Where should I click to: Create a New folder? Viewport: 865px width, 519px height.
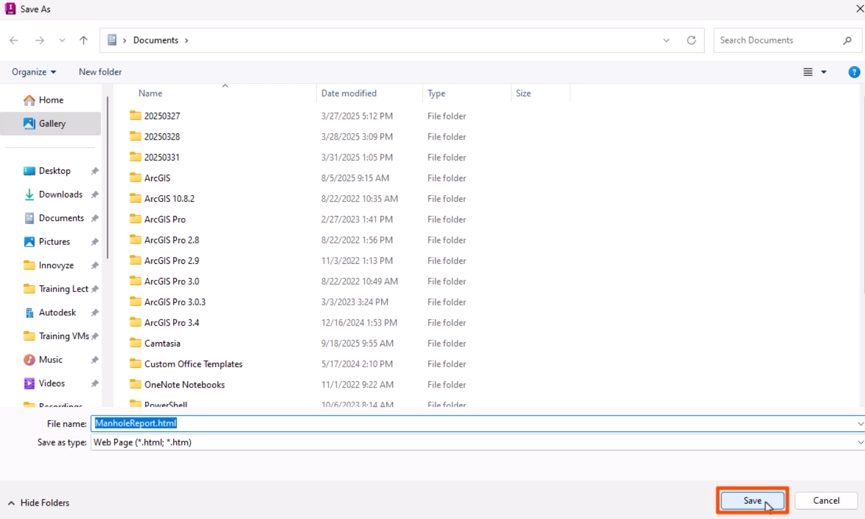click(x=99, y=72)
